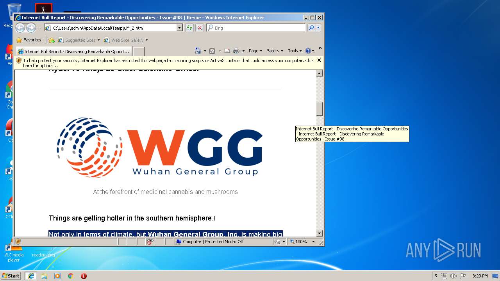Click the Wuhan General Group, Inc. link
The height and width of the screenshot is (281, 500).
(193, 234)
